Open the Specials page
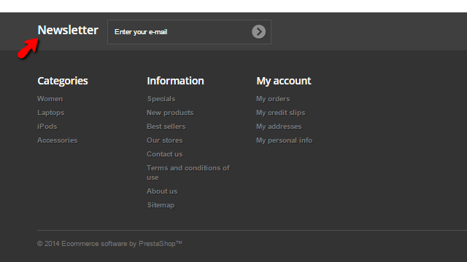This screenshot has width=467, height=262. point(161,99)
